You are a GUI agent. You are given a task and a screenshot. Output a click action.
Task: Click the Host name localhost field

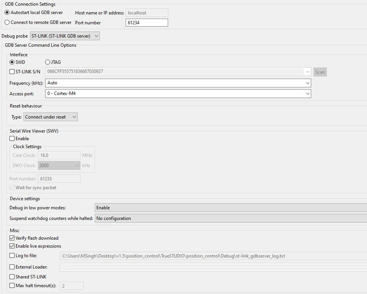click(x=147, y=13)
